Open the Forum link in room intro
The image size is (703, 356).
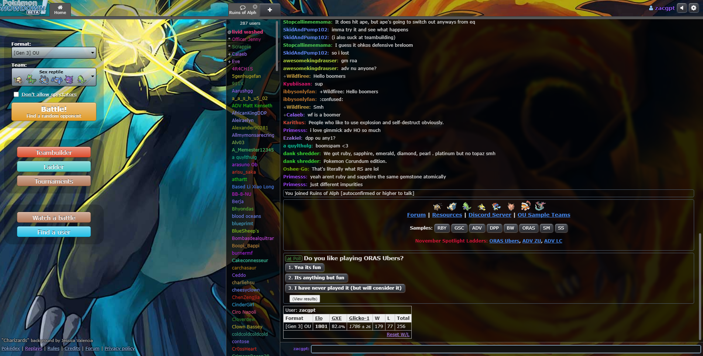click(x=416, y=215)
